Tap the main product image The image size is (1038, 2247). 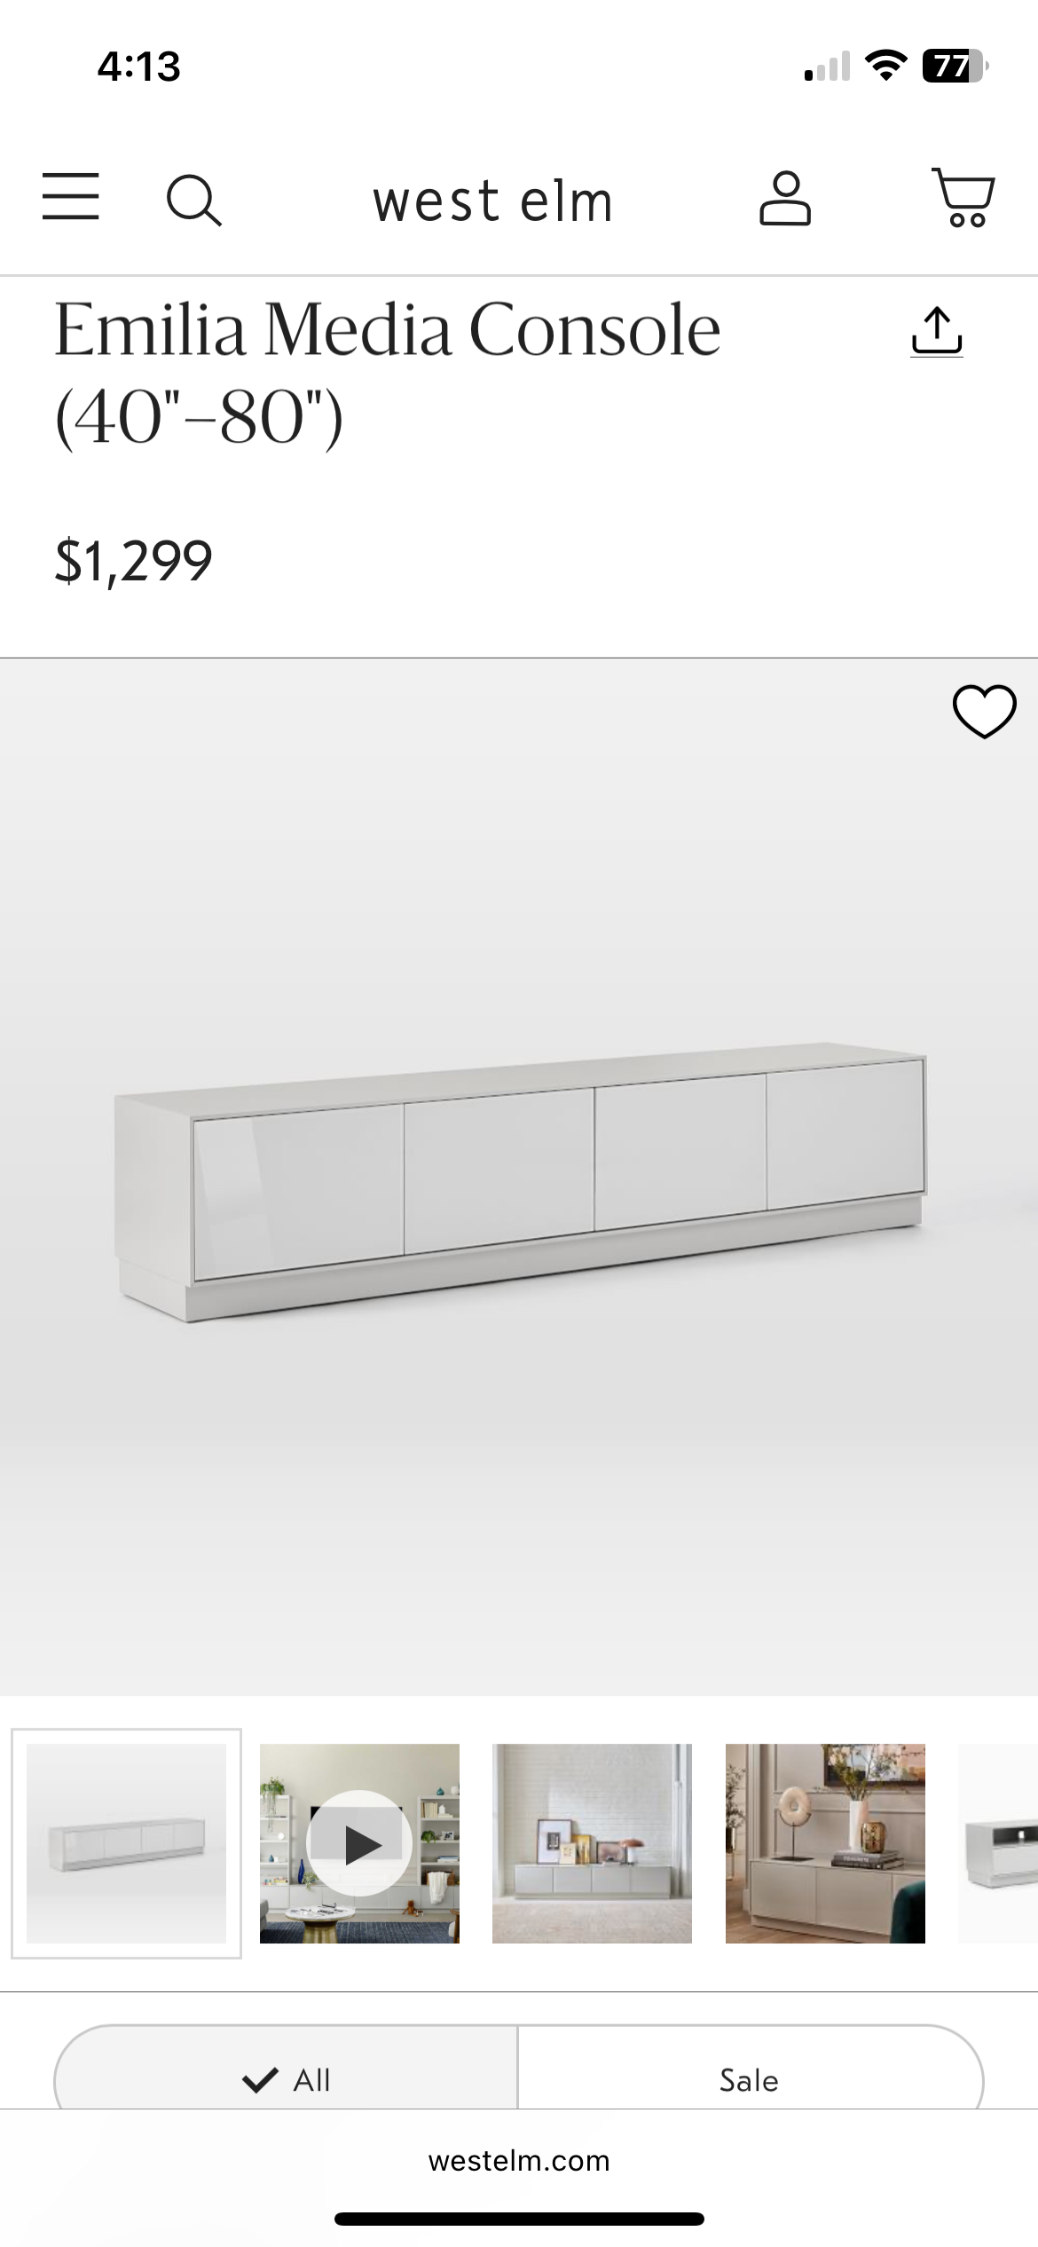[519, 1177]
